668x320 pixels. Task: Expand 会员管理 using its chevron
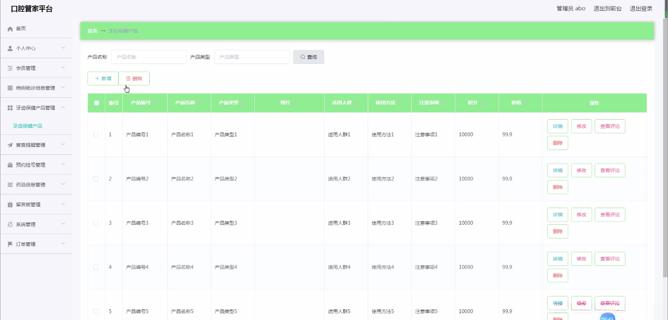[x=63, y=68]
